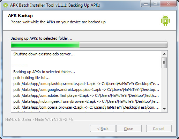Click the Android icon in title bar
Screen dimensions: 179x139
(6, 5)
